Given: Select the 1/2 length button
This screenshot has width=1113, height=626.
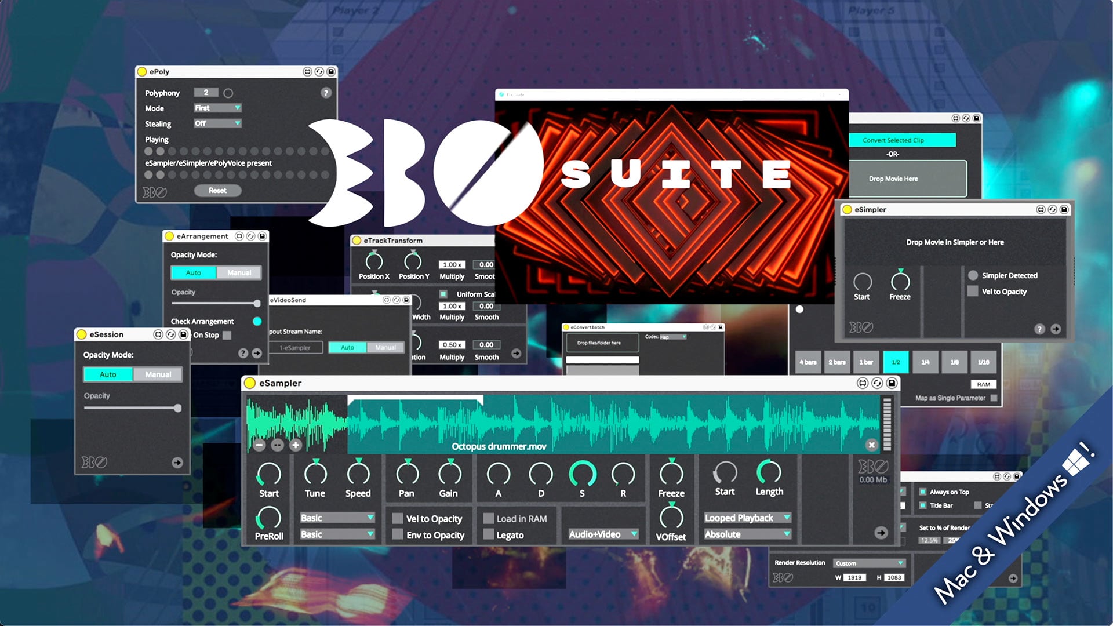Looking at the screenshot, I should click(x=896, y=362).
